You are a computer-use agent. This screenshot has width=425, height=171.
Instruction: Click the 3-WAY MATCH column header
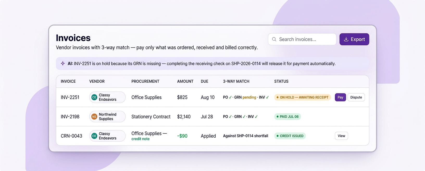point(236,81)
